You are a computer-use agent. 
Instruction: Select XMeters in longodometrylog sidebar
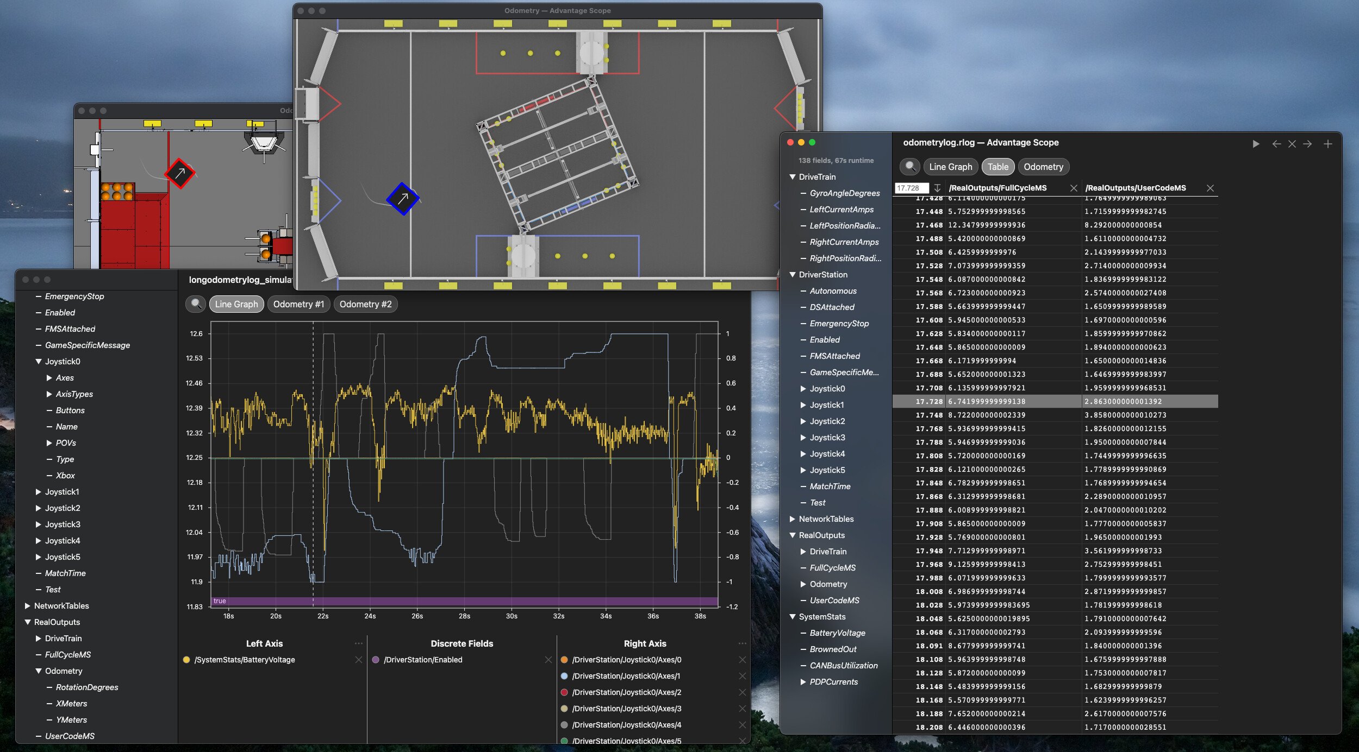pos(71,704)
